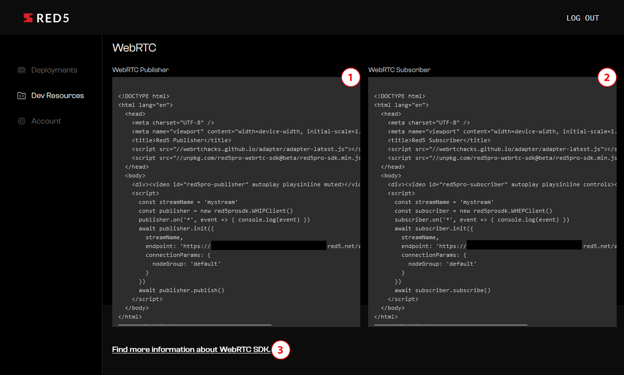The image size is (624, 375).
Task: Click the video id 'red5pro-subscriber' line
Action: [502, 184]
